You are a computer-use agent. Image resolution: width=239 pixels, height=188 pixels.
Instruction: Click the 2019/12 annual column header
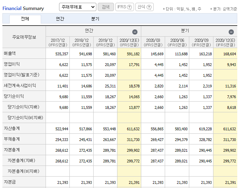(105, 43)
